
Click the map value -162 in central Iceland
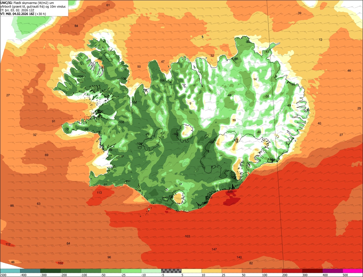point(176,134)
